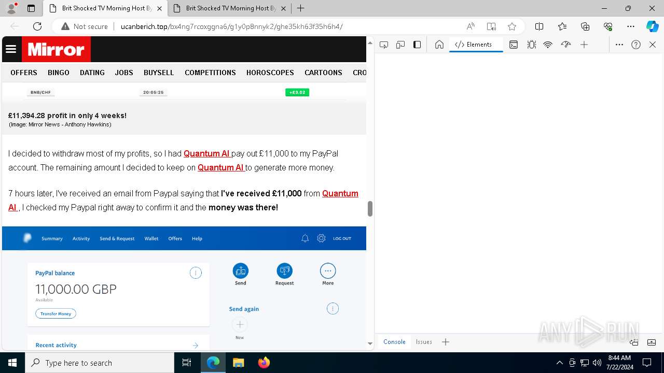Open DevTools help icon
Image resolution: width=664 pixels, height=373 pixels.
pos(636,45)
